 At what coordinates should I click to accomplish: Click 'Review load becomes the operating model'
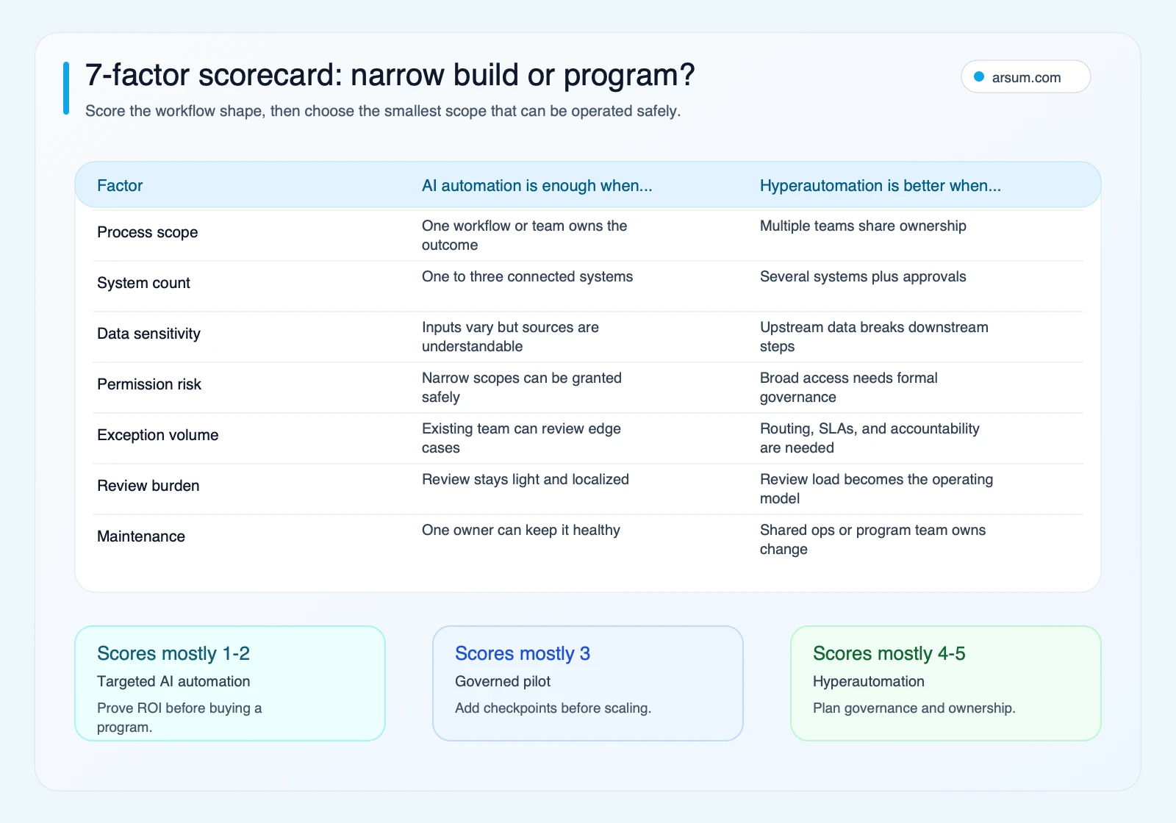point(876,489)
